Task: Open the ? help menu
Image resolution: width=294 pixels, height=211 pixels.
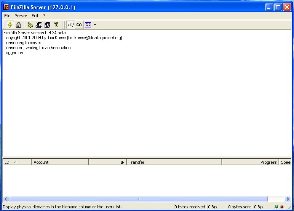Action: click(x=44, y=16)
